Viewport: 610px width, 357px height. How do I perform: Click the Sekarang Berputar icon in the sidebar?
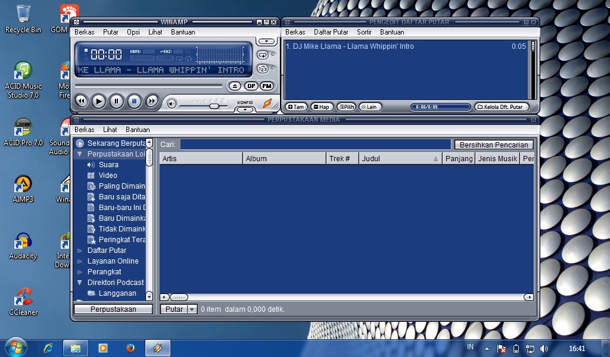80,143
